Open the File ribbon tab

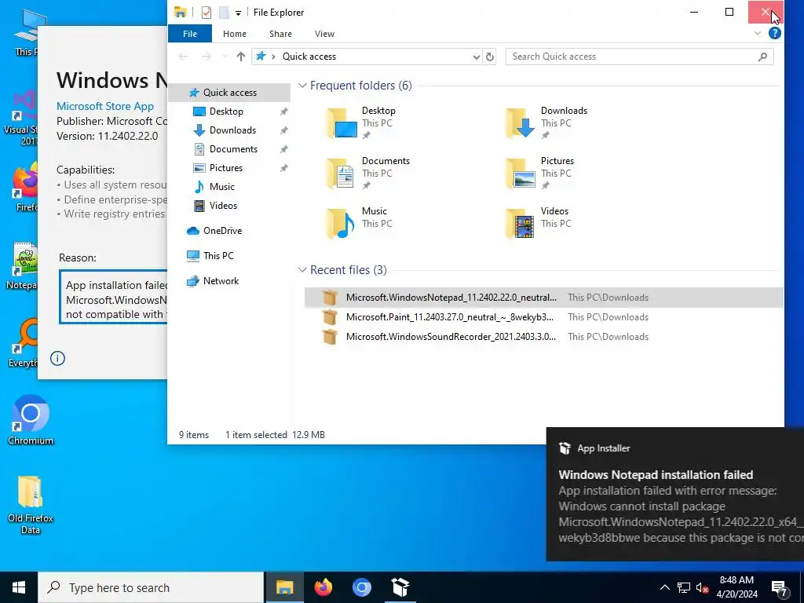[x=190, y=34]
